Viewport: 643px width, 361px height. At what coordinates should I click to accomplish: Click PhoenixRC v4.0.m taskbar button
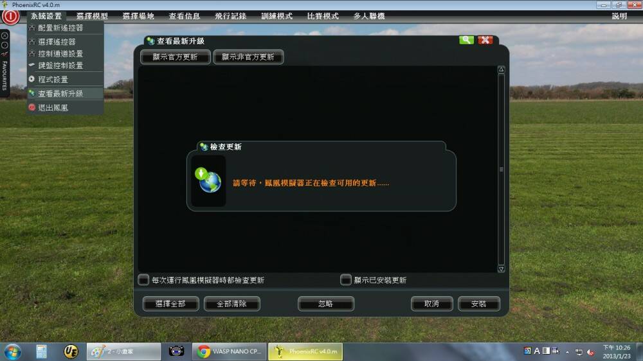[x=305, y=351]
